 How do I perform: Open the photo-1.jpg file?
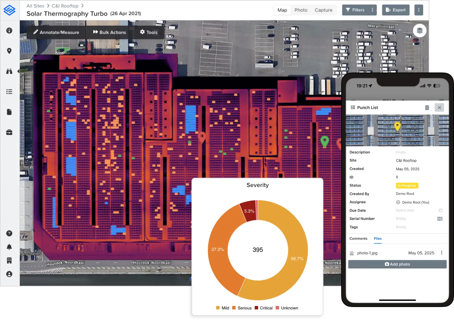point(367,253)
